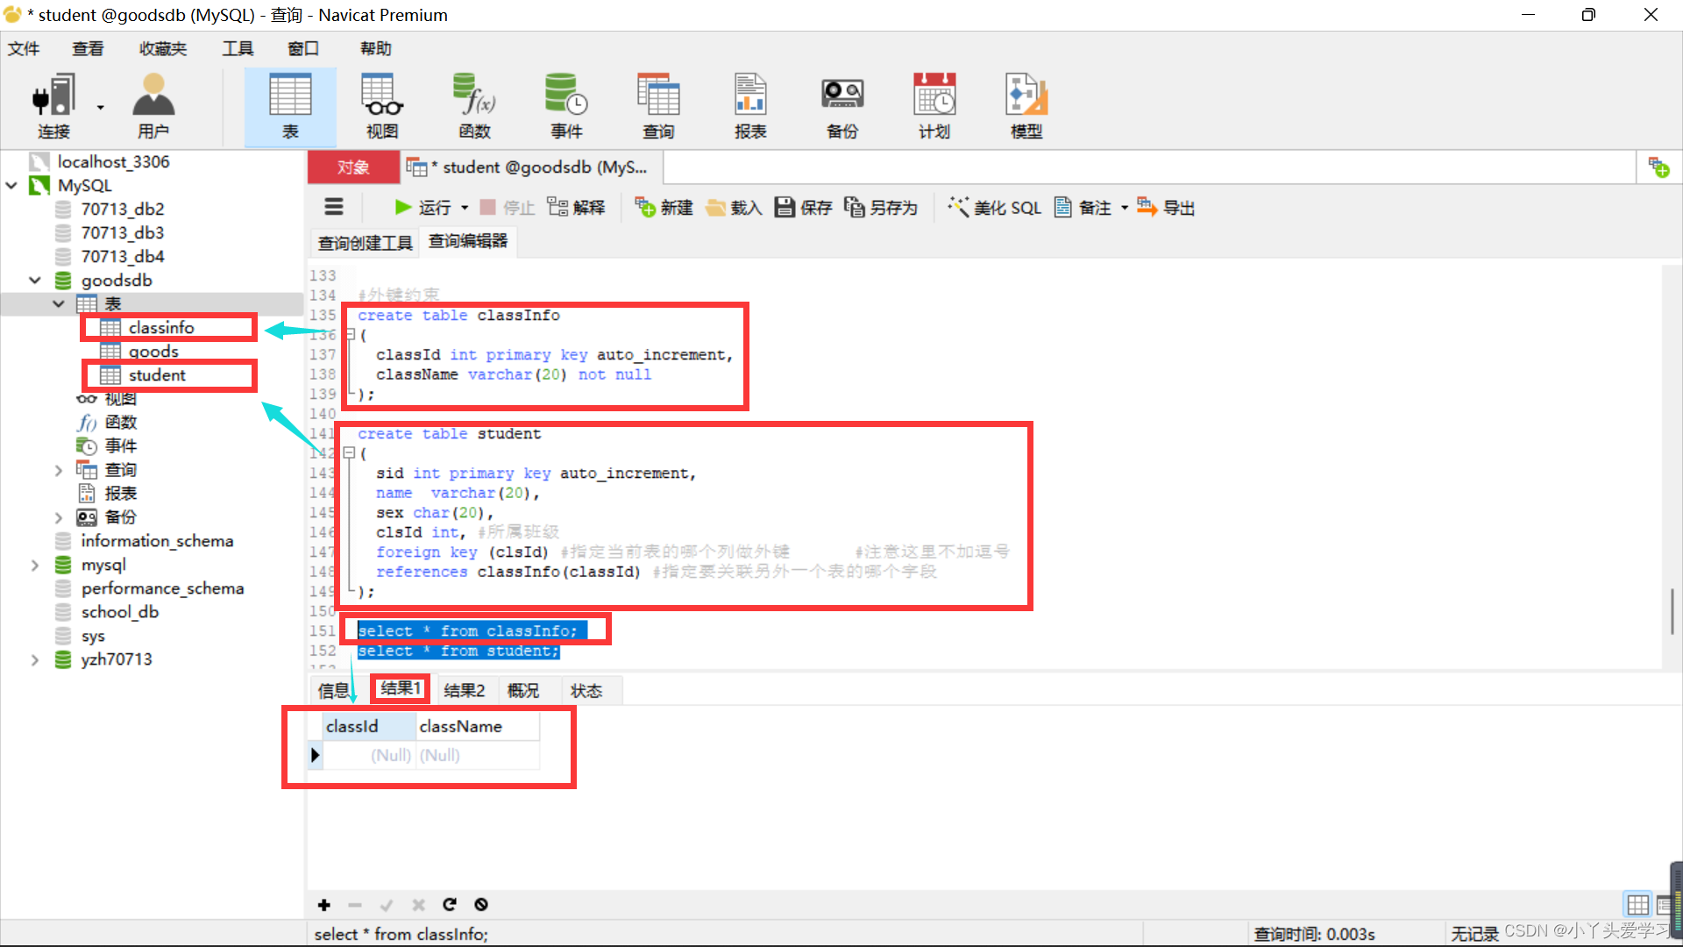Load a query file with 载入
The width and height of the screenshot is (1683, 947).
point(734,208)
